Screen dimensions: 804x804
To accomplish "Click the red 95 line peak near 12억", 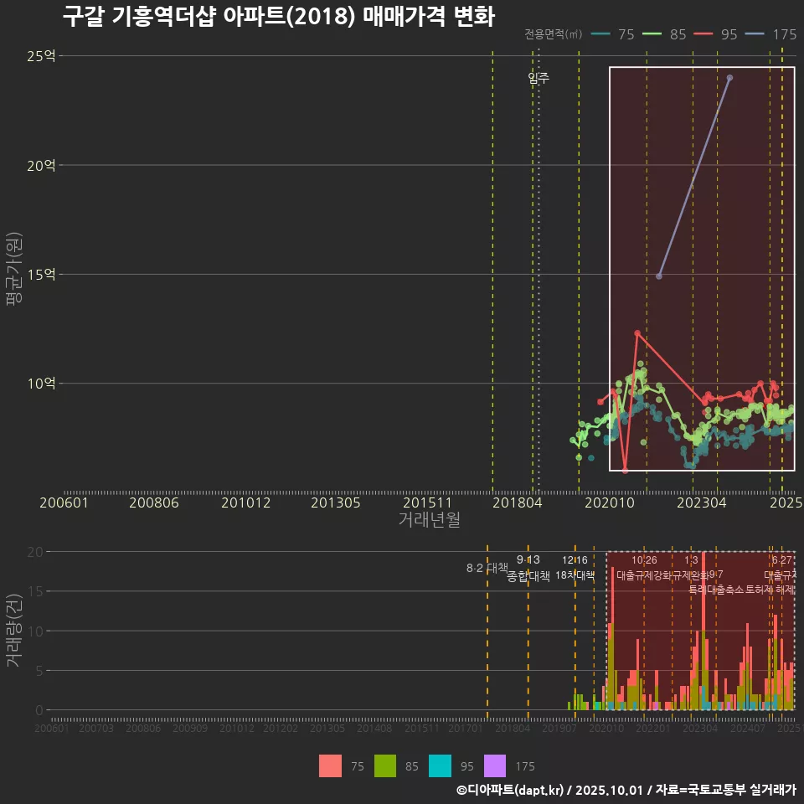I will (637, 333).
